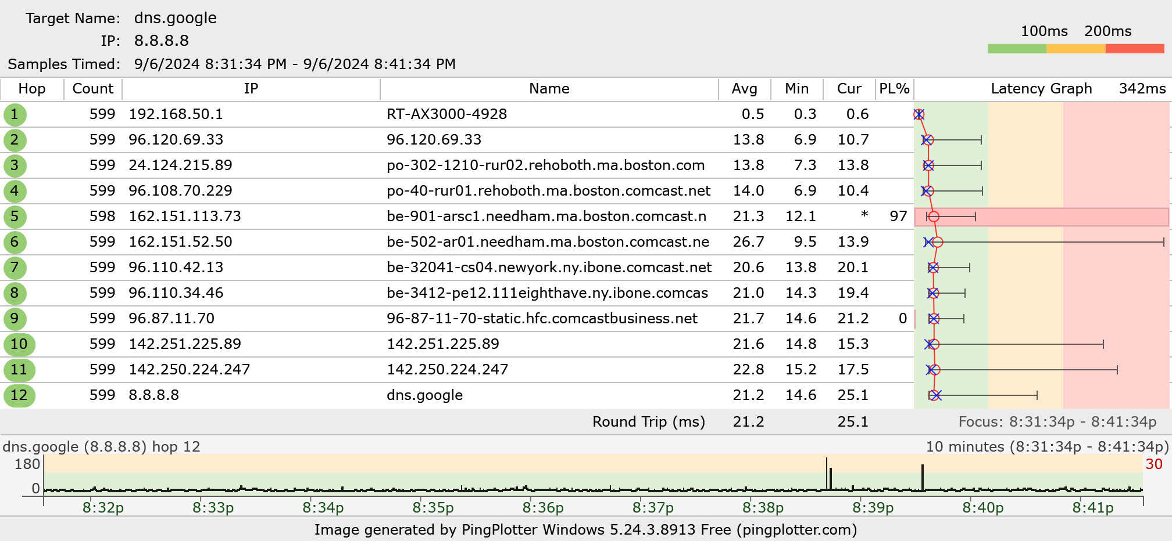Click the 342ms graph scale value
This screenshot has width=1172, height=541.
(x=1142, y=89)
